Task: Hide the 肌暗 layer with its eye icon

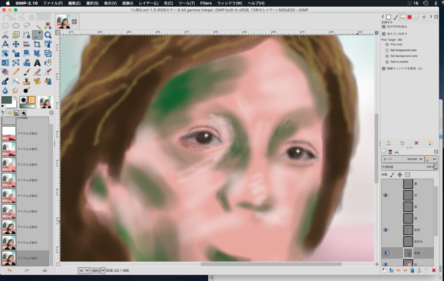Action: click(385, 253)
